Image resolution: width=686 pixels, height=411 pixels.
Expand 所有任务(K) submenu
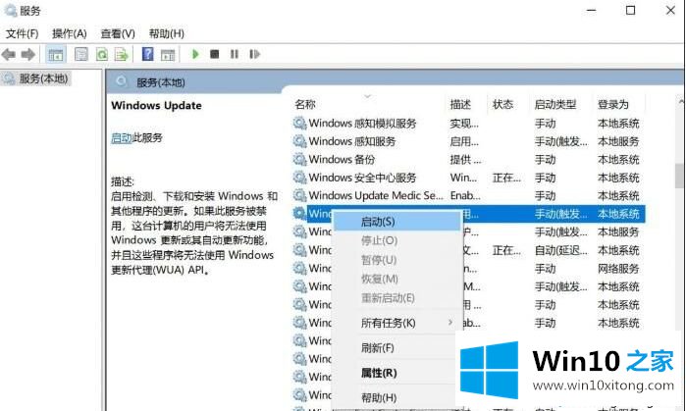tap(397, 323)
